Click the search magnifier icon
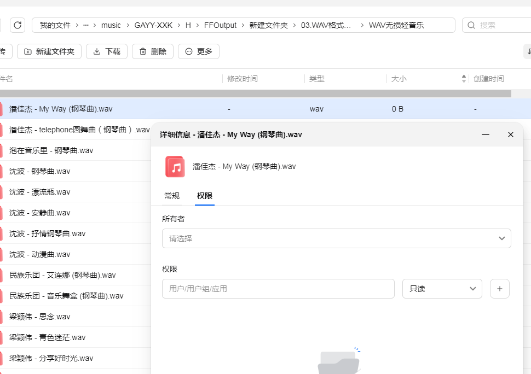This screenshot has height=374, width=531. 471,25
